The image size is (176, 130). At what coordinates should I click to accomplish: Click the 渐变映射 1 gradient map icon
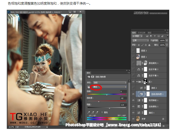[139, 100]
